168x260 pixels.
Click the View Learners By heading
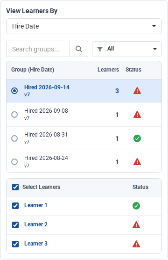pos(32,11)
